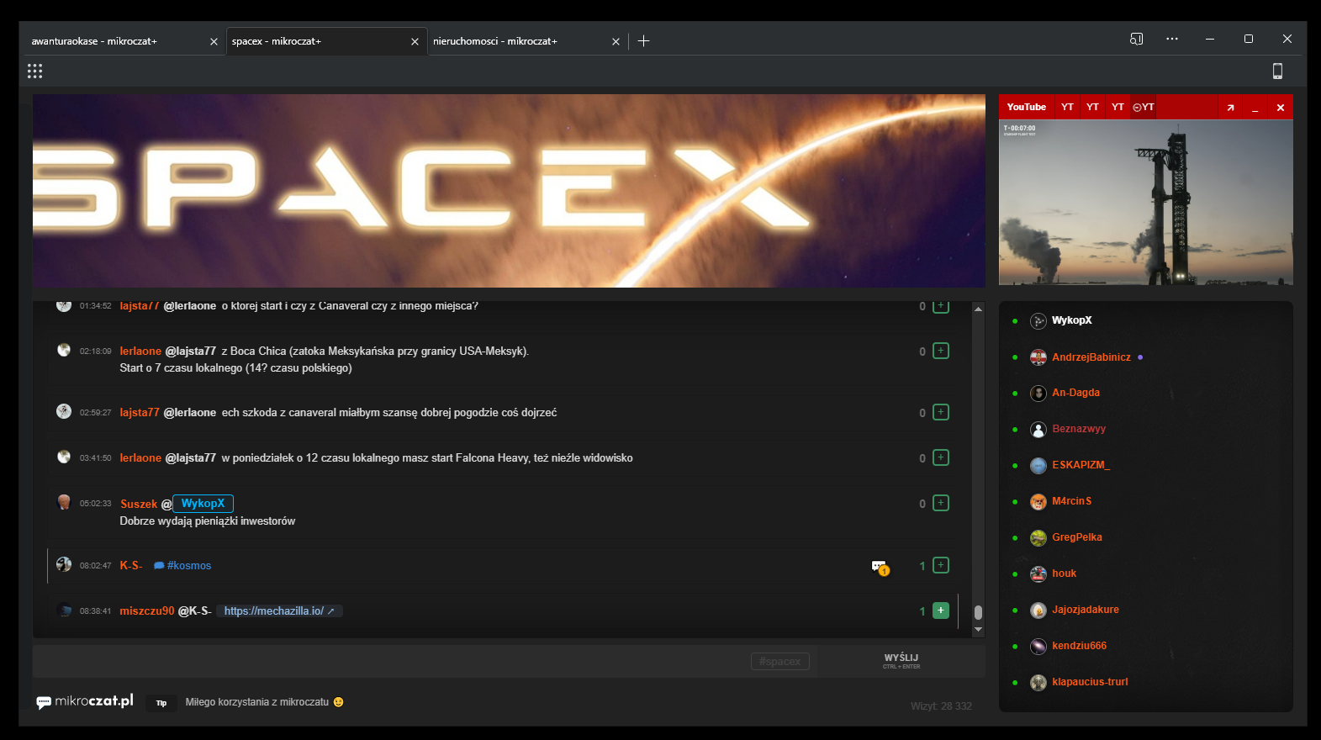Viewport: 1321px width, 740px height.
Task: Open the mechazilla.io link
Action: (x=274, y=611)
